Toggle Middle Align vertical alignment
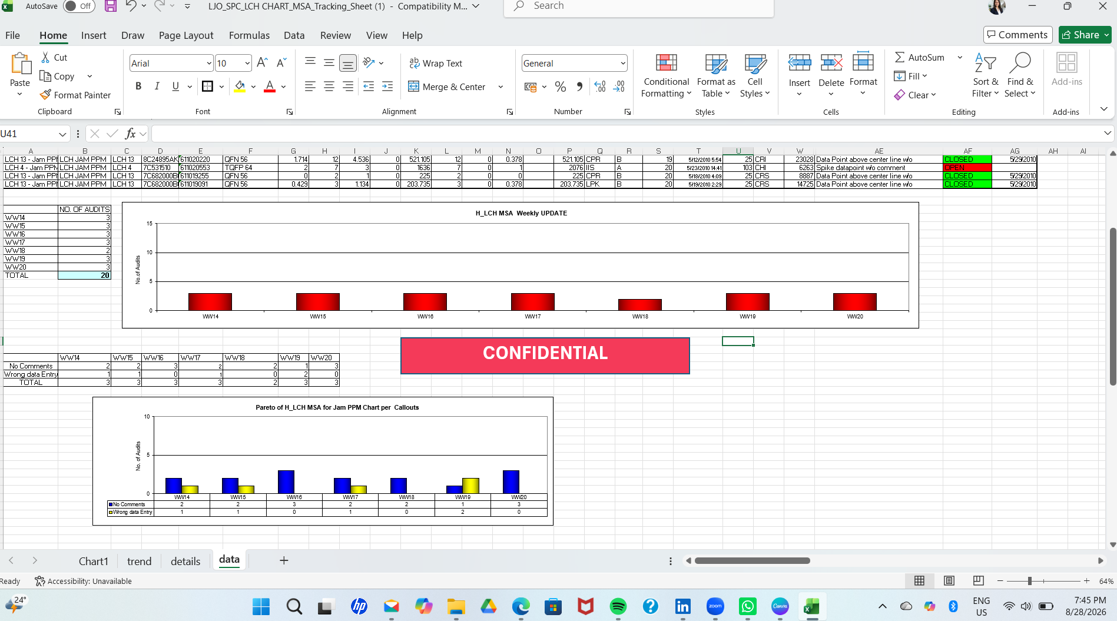The height and width of the screenshot is (621, 1117). 329,62
